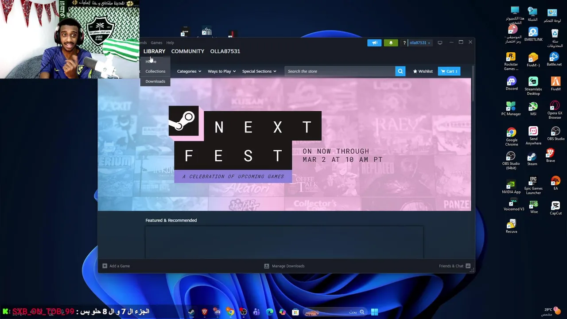The width and height of the screenshot is (567, 319).
Task: Open the Steam desktop shortcut
Action: pos(532,159)
